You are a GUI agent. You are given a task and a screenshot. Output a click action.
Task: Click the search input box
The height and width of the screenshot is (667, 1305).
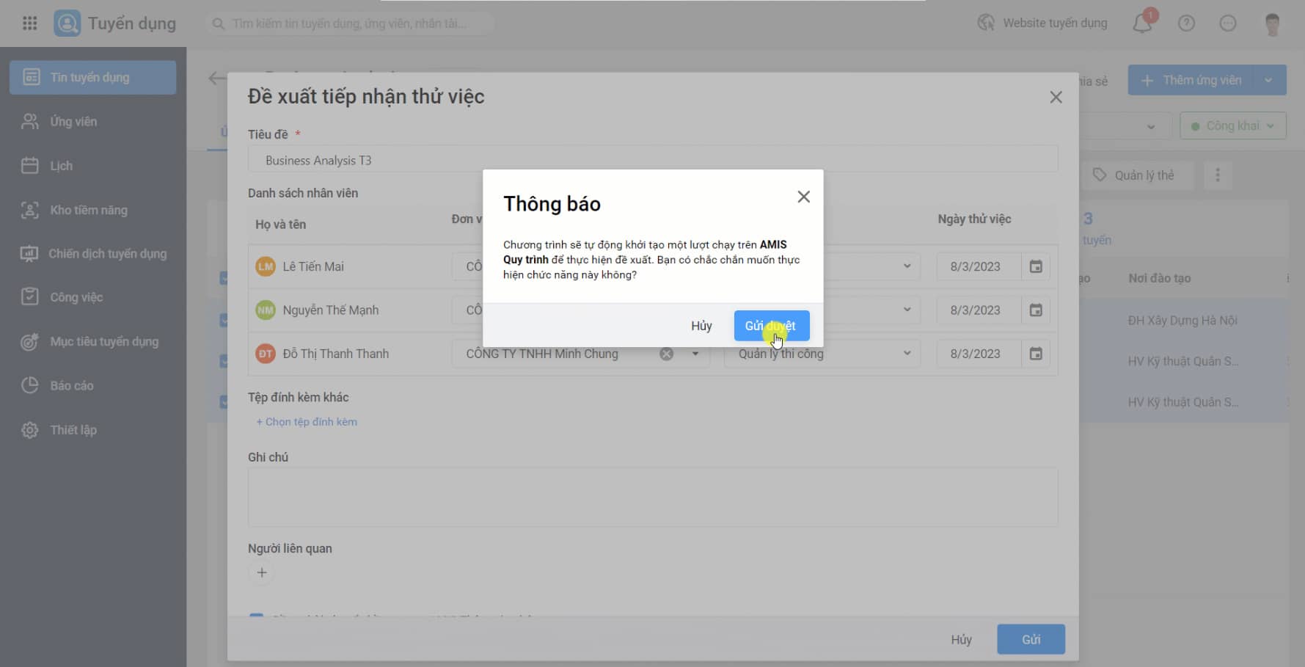tap(350, 23)
